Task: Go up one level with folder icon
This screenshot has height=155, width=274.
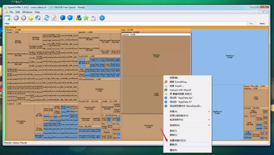Action: click(x=31, y=18)
